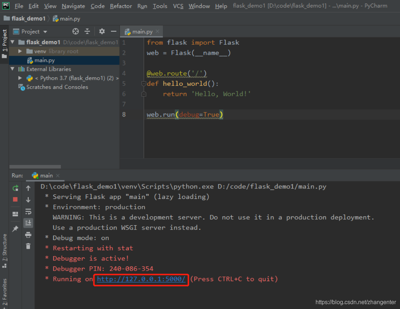This screenshot has width=400, height=309.
Task: Click line number 8 in the gutter
Action: pos(124,114)
